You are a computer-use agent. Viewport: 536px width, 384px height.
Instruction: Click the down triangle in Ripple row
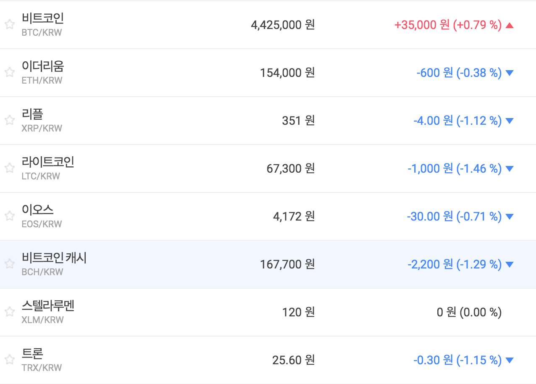[510, 121]
